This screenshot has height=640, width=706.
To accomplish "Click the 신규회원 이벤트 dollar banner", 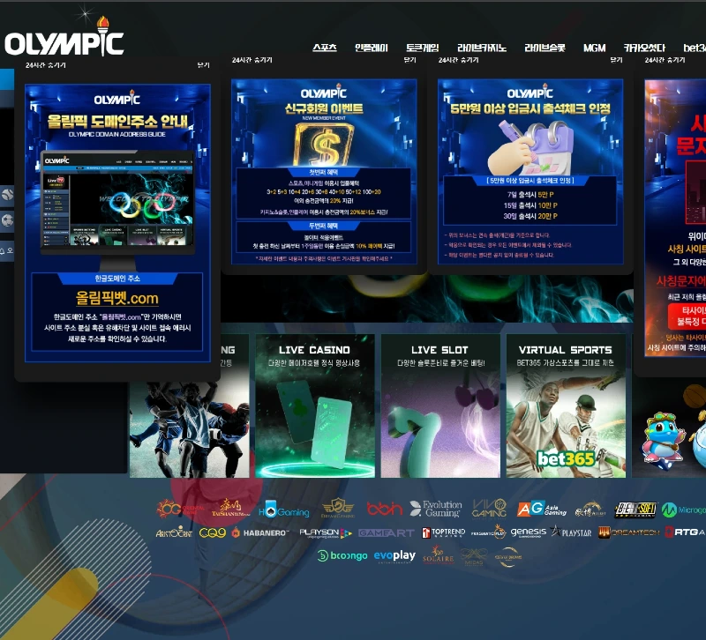I will click(324, 171).
